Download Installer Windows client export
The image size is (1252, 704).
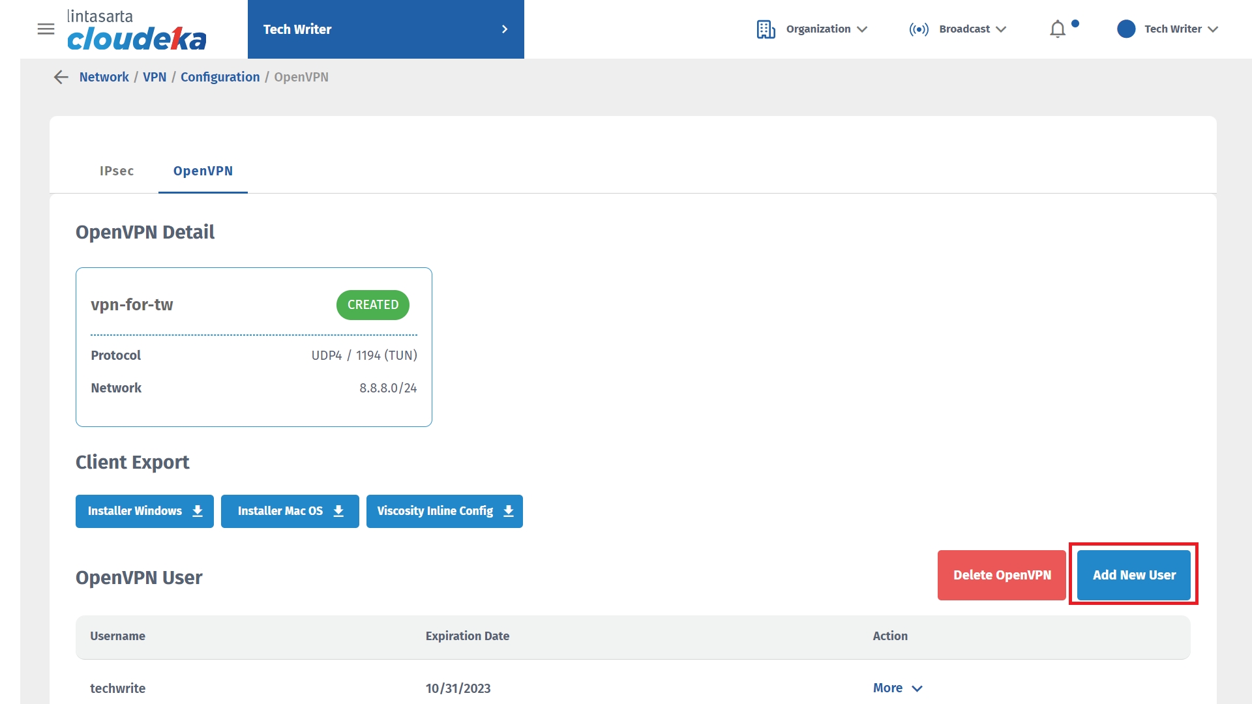(x=145, y=511)
